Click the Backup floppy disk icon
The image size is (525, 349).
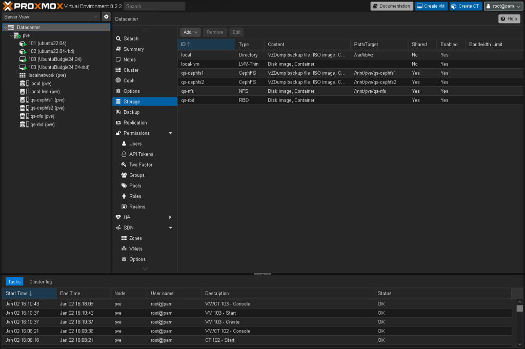(x=118, y=112)
